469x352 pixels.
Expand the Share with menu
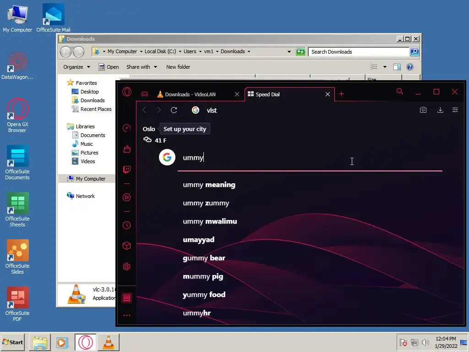(142, 67)
